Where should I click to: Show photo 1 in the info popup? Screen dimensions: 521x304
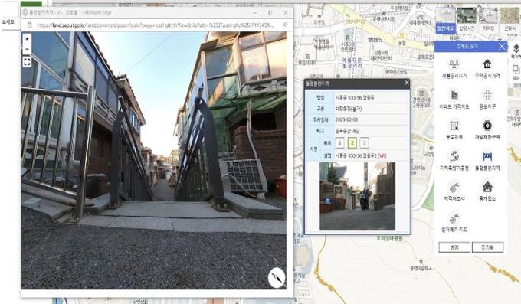pyautogui.click(x=339, y=143)
